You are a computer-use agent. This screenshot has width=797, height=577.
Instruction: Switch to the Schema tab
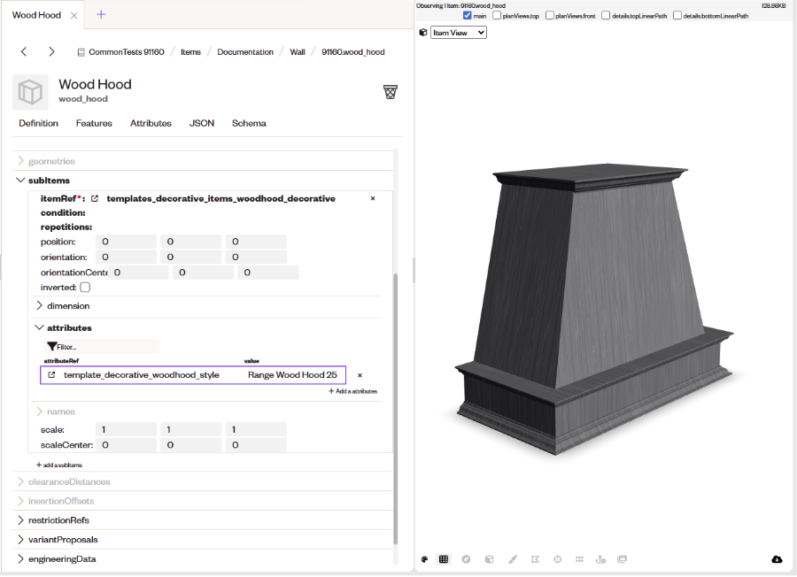(x=249, y=123)
